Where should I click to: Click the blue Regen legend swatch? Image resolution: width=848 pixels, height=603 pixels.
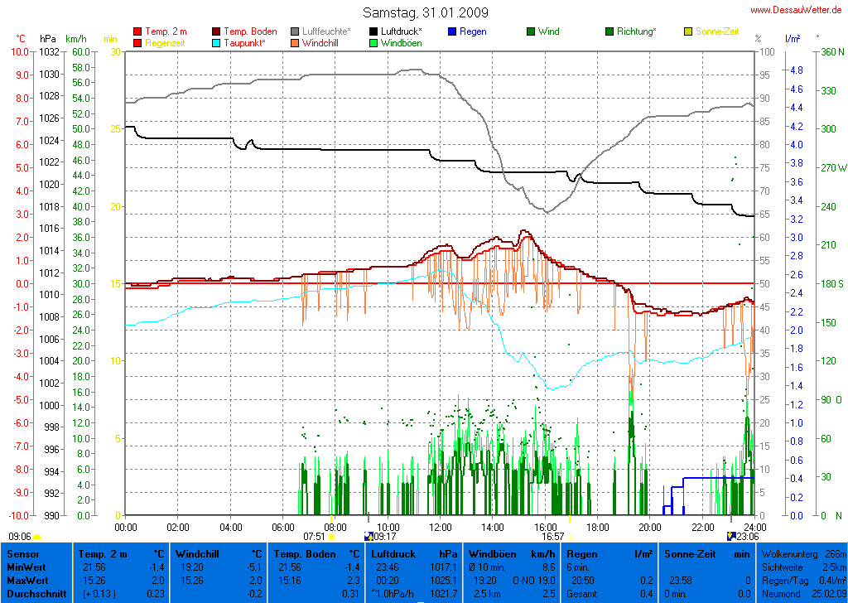pos(451,31)
